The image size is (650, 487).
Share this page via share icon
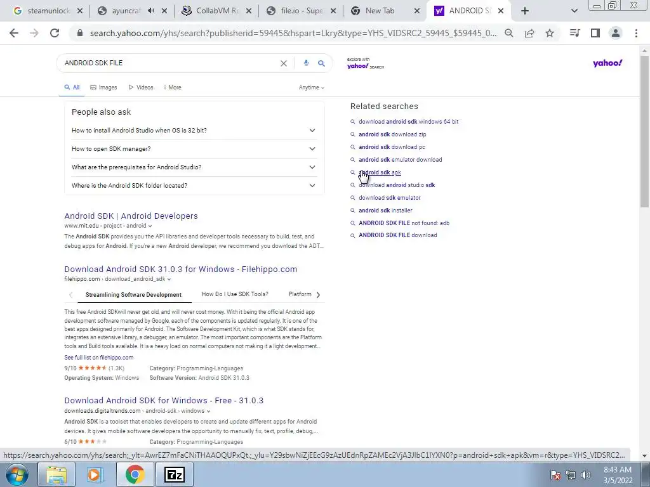click(529, 33)
